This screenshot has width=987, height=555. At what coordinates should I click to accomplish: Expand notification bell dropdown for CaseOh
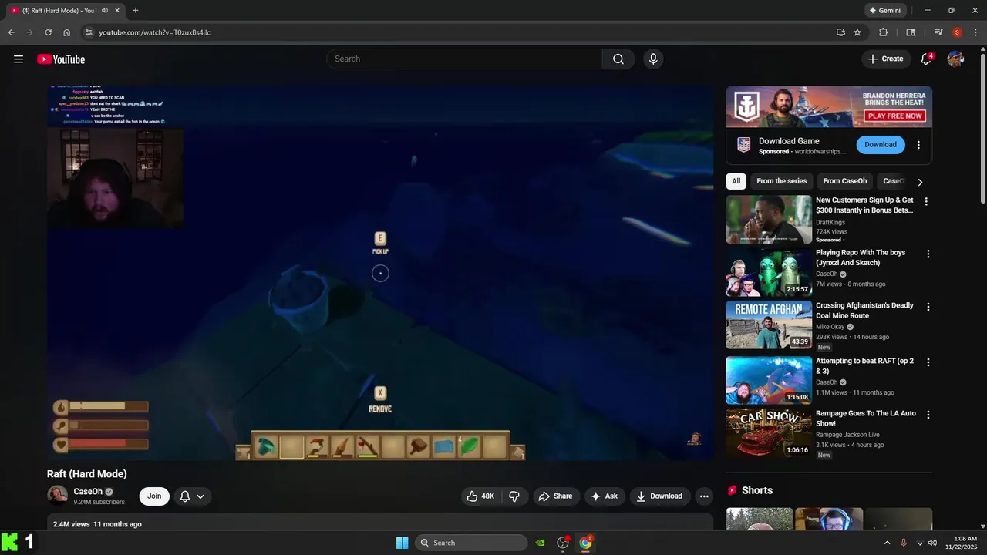click(192, 496)
